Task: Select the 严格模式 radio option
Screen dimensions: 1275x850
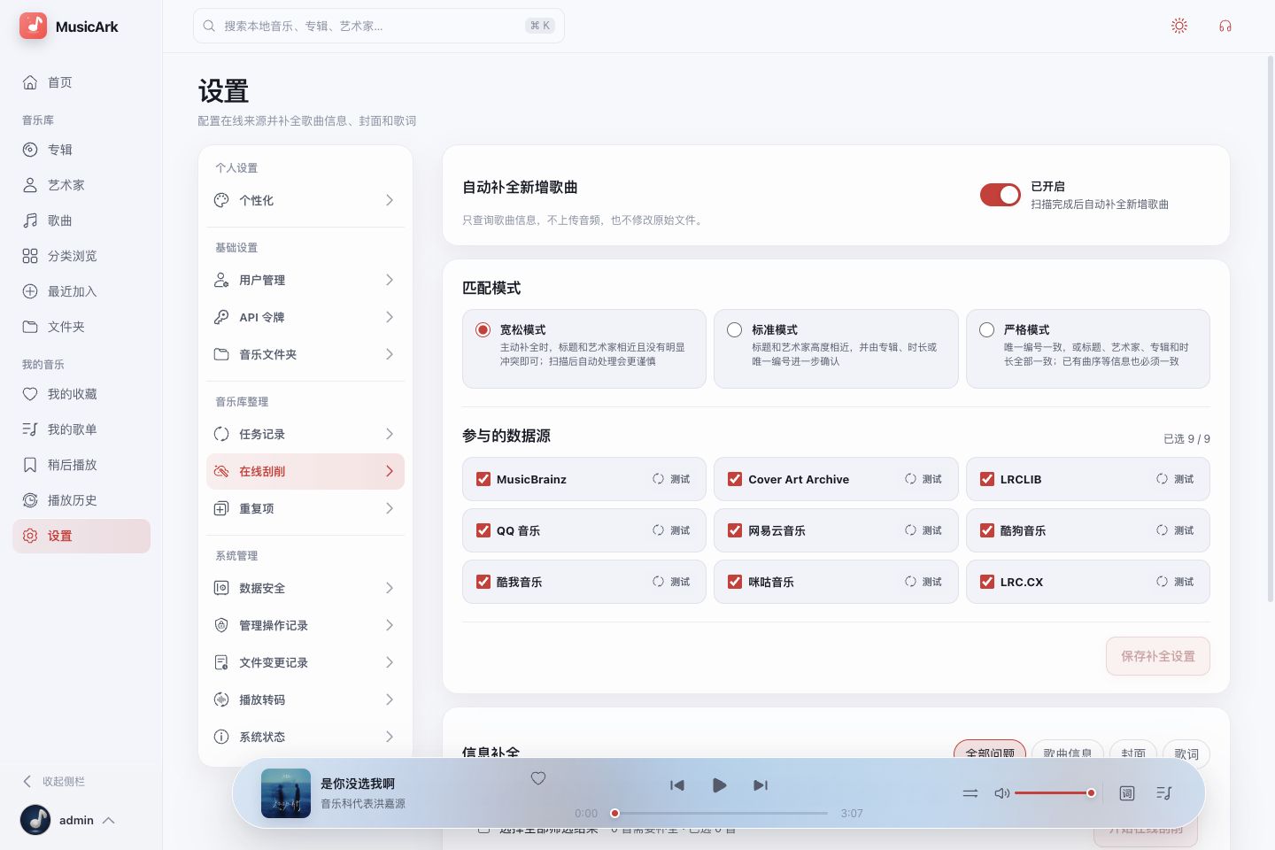Action: click(986, 329)
